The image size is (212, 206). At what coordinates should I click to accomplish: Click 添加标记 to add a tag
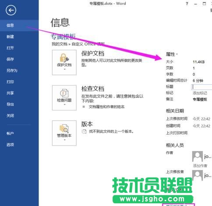(x=200, y=93)
